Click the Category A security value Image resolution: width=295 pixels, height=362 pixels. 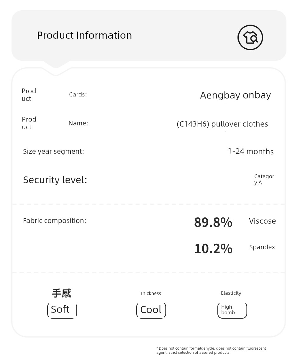264,179
